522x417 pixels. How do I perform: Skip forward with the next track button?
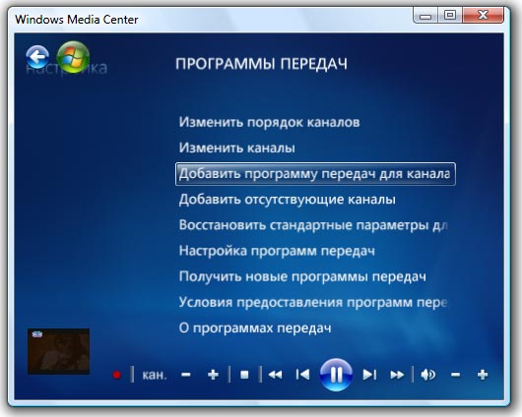click(x=369, y=375)
